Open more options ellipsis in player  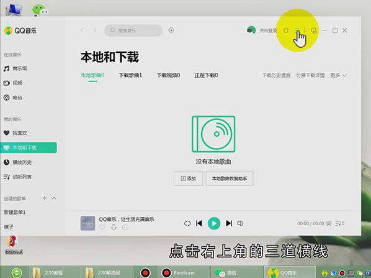(125, 227)
